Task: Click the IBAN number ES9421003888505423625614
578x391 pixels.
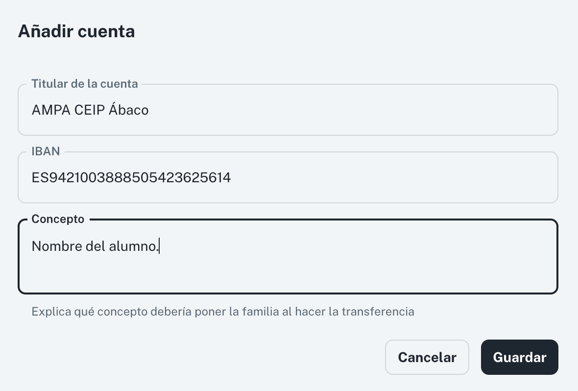Action: [131, 177]
